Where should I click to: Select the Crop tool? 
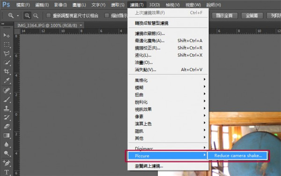(7, 71)
